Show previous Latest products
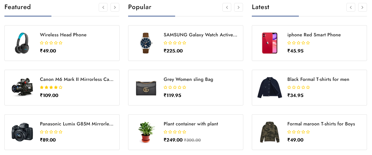The width and height of the screenshot is (372, 155). click(351, 7)
